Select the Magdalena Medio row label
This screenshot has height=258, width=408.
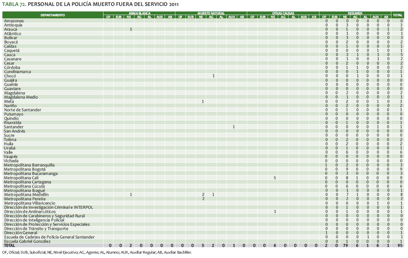click(x=21, y=97)
